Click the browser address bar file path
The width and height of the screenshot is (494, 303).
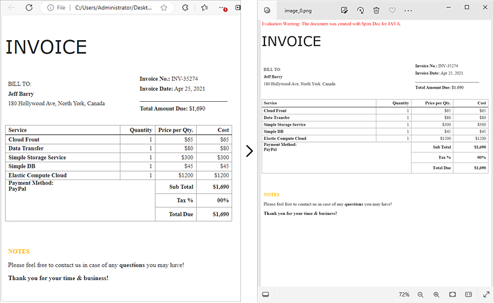click(113, 8)
